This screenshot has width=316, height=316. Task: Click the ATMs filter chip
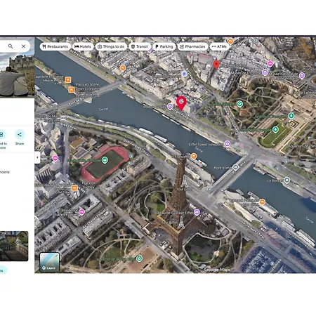tap(219, 46)
